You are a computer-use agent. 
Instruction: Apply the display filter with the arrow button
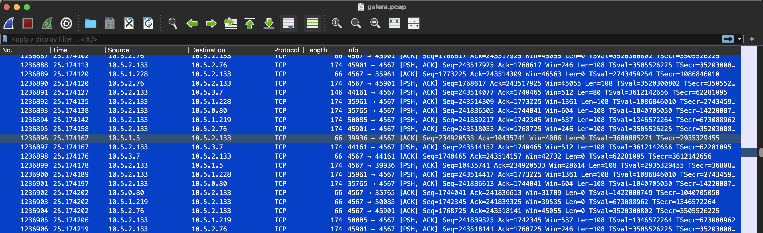tap(728, 39)
